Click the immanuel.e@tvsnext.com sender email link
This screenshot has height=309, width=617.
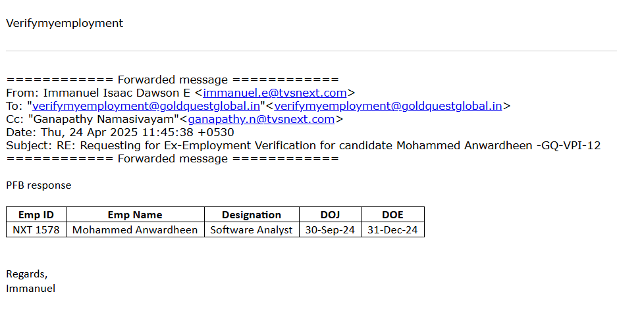pyautogui.click(x=275, y=93)
